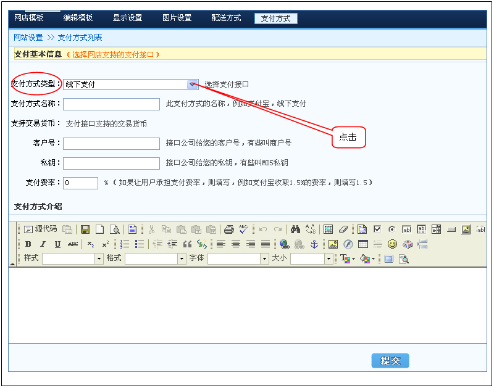Open the background color picker
The width and height of the screenshot is (494, 388).
pos(367,258)
